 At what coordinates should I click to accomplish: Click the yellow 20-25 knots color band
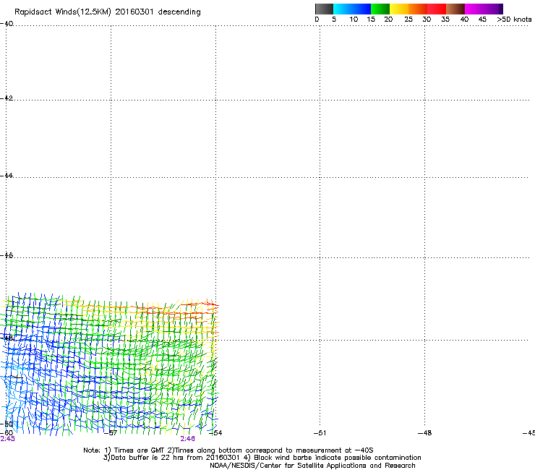(399, 9)
